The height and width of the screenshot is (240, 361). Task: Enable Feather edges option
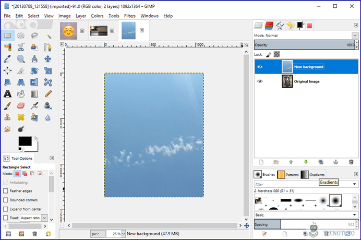pyautogui.click(x=6, y=191)
